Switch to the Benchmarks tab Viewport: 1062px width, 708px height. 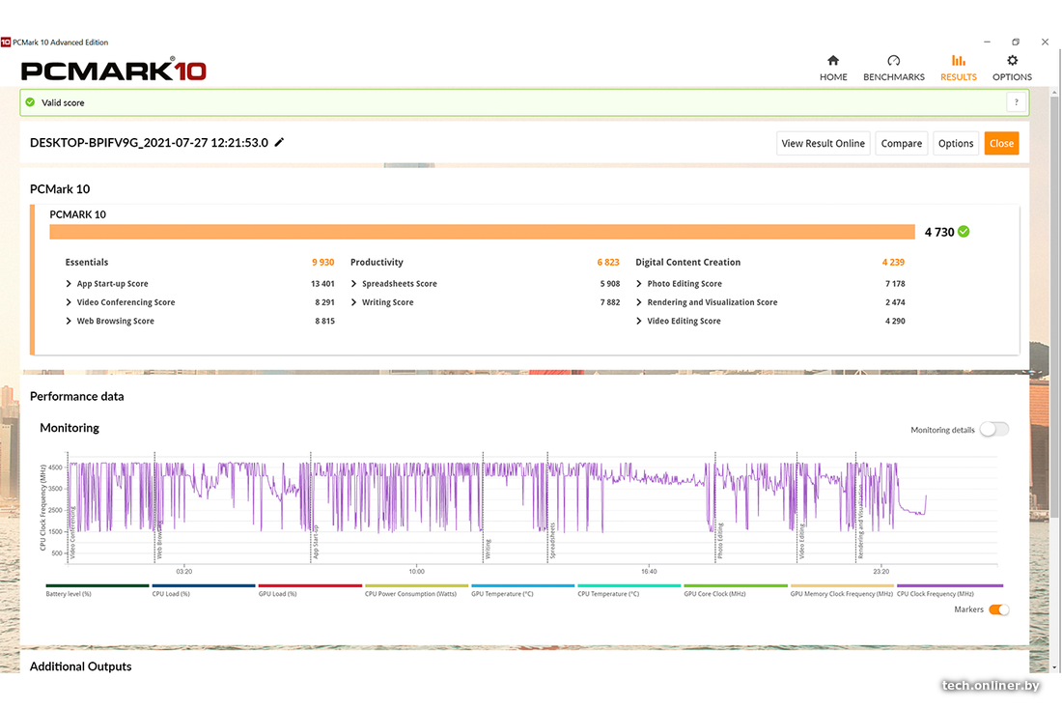pyautogui.click(x=893, y=69)
